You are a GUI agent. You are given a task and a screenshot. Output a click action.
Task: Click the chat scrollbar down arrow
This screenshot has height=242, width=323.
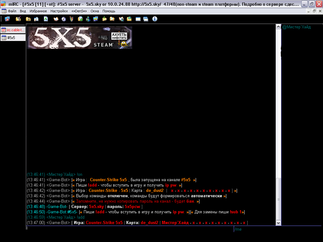click(x=279, y=223)
